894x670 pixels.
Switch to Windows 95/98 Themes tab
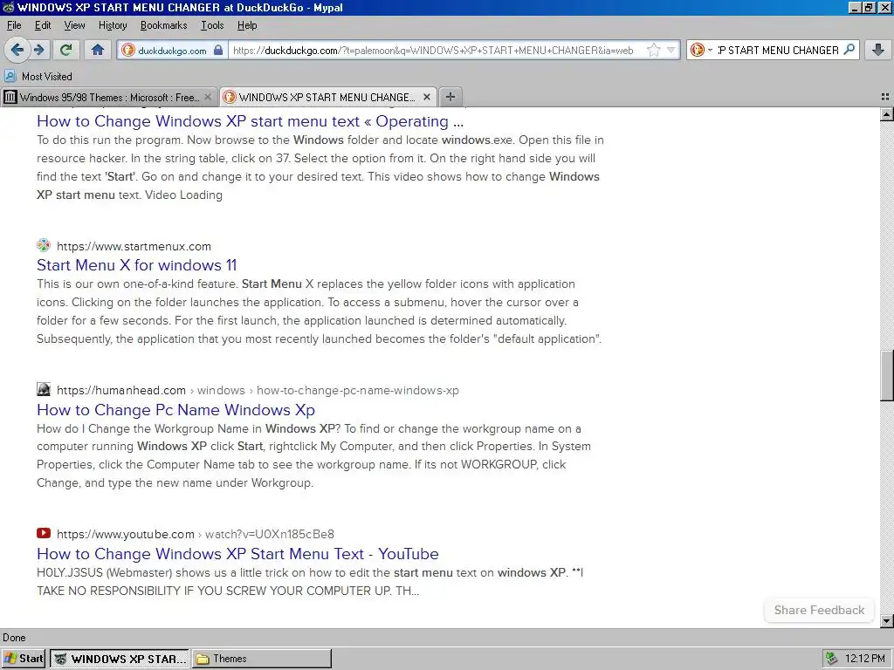[109, 98]
